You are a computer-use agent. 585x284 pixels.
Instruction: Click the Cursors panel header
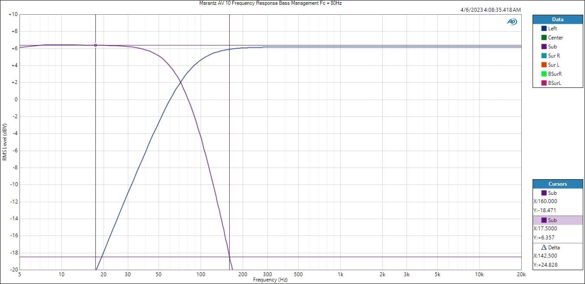pos(557,184)
